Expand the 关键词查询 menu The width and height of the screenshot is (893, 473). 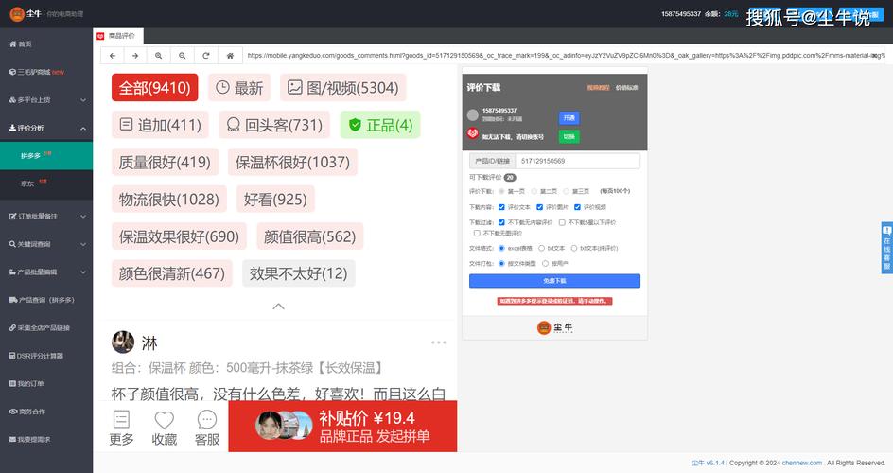pyautogui.click(x=46, y=244)
